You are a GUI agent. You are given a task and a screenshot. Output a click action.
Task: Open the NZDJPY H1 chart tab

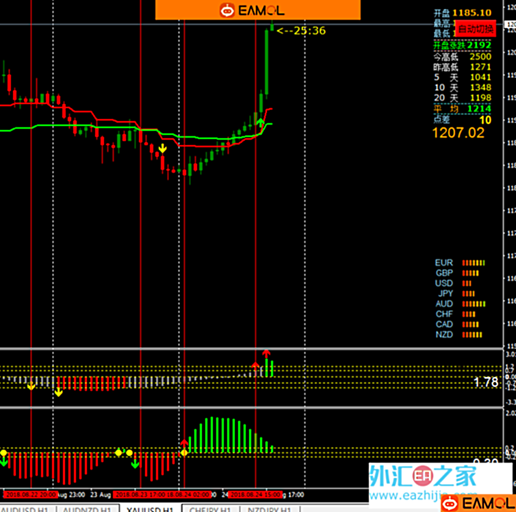[270, 507]
